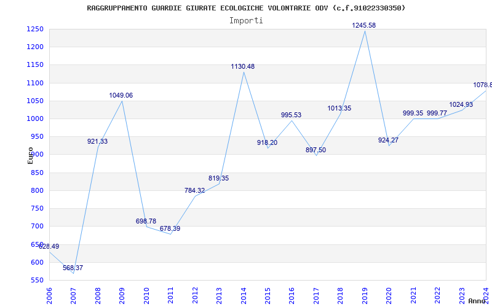Click the Euro y-axis label

pyautogui.click(x=30, y=156)
